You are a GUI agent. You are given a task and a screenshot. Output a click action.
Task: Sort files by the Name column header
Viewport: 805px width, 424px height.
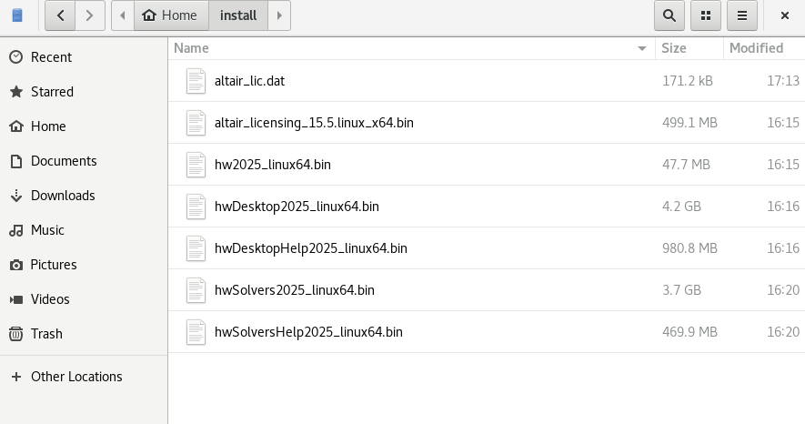click(409, 48)
